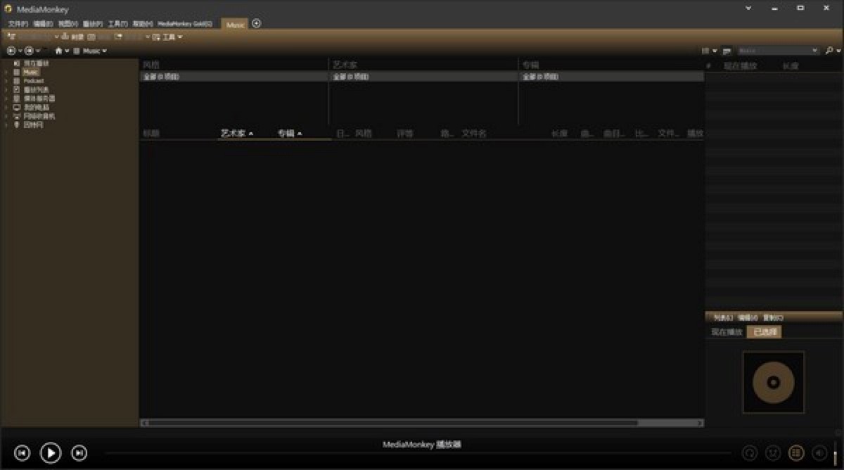
Task: Add a new tab with plus icon
Action: (257, 23)
